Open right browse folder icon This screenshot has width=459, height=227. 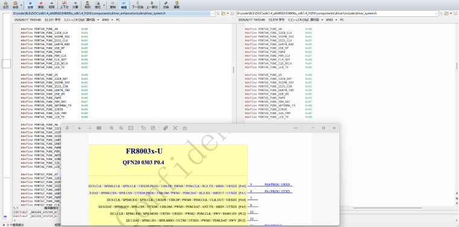tap(446, 13)
